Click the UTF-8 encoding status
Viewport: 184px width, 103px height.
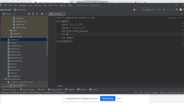pos(147,93)
